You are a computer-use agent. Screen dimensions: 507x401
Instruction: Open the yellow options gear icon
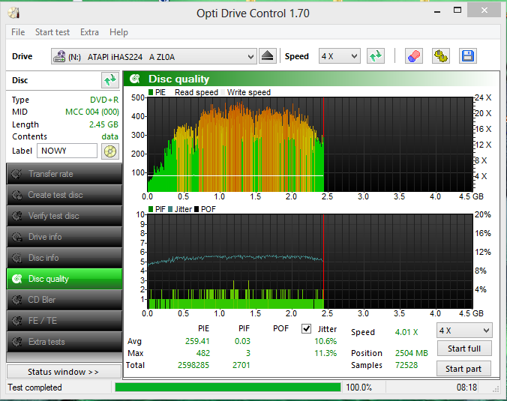click(x=440, y=56)
